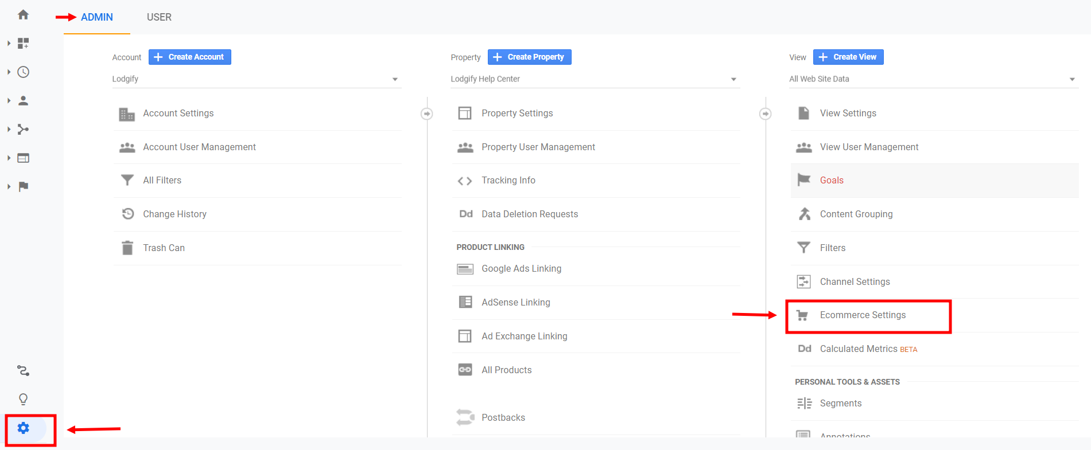Click the AdSense Linking icon
The width and height of the screenshot is (1091, 450).
pyautogui.click(x=465, y=302)
